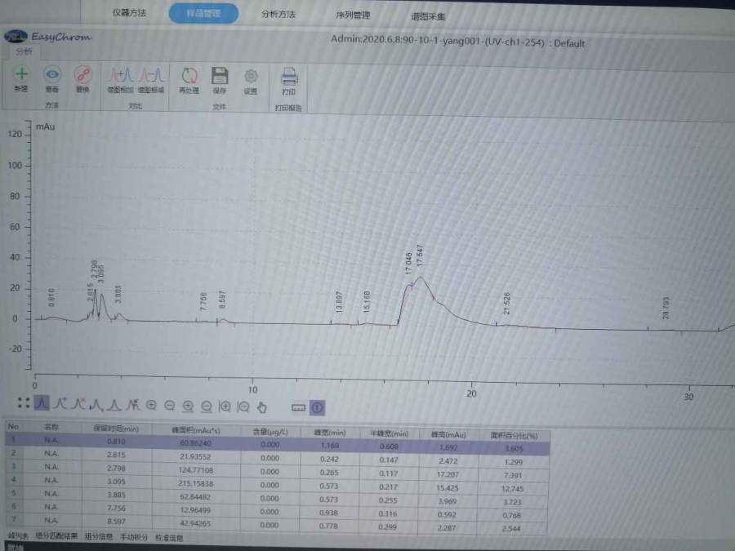The height and width of the screenshot is (551, 735).
Task: Select the hand pan tool
Action: 261,407
